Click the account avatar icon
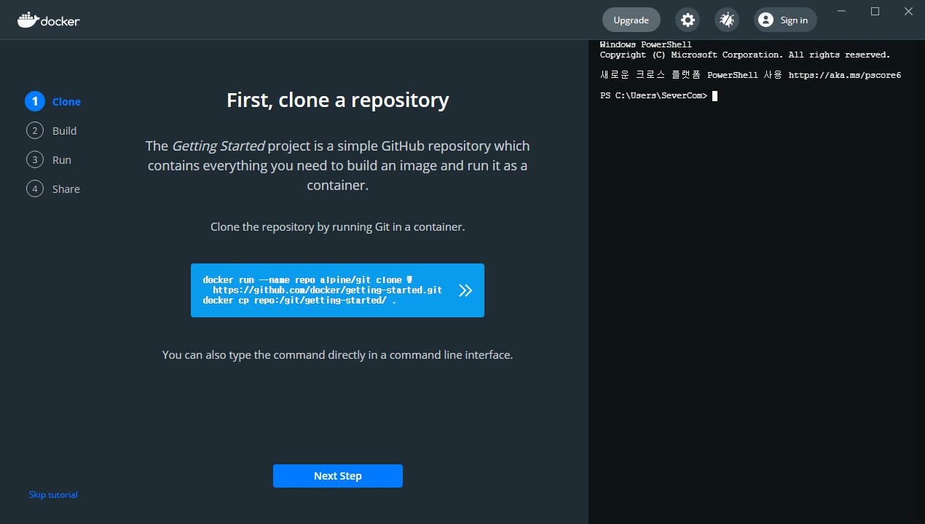The image size is (925, 524). pyautogui.click(x=765, y=20)
